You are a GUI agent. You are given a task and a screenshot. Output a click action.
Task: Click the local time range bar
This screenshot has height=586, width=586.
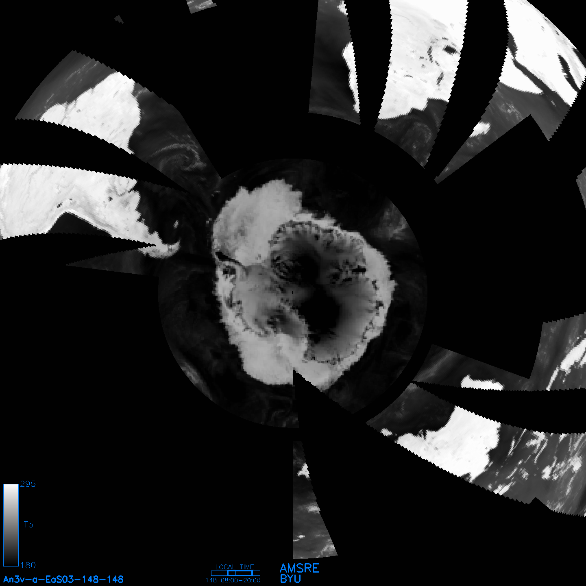pyautogui.click(x=235, y=573)
